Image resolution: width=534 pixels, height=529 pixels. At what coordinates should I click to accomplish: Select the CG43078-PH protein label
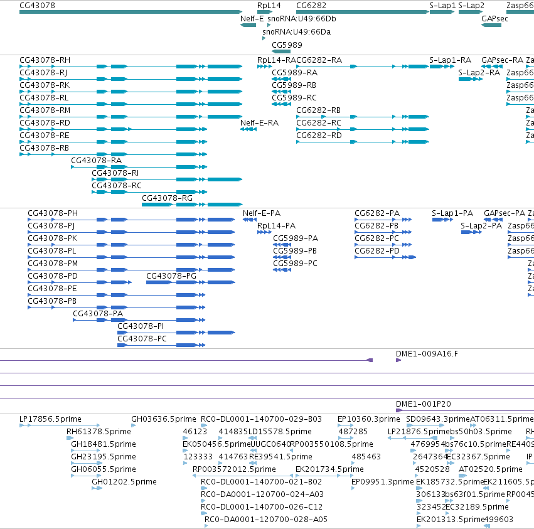coord(53,213)
